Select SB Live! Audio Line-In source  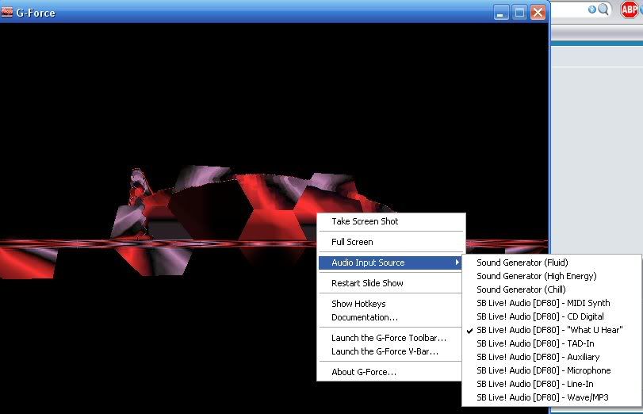pos(552,384)
